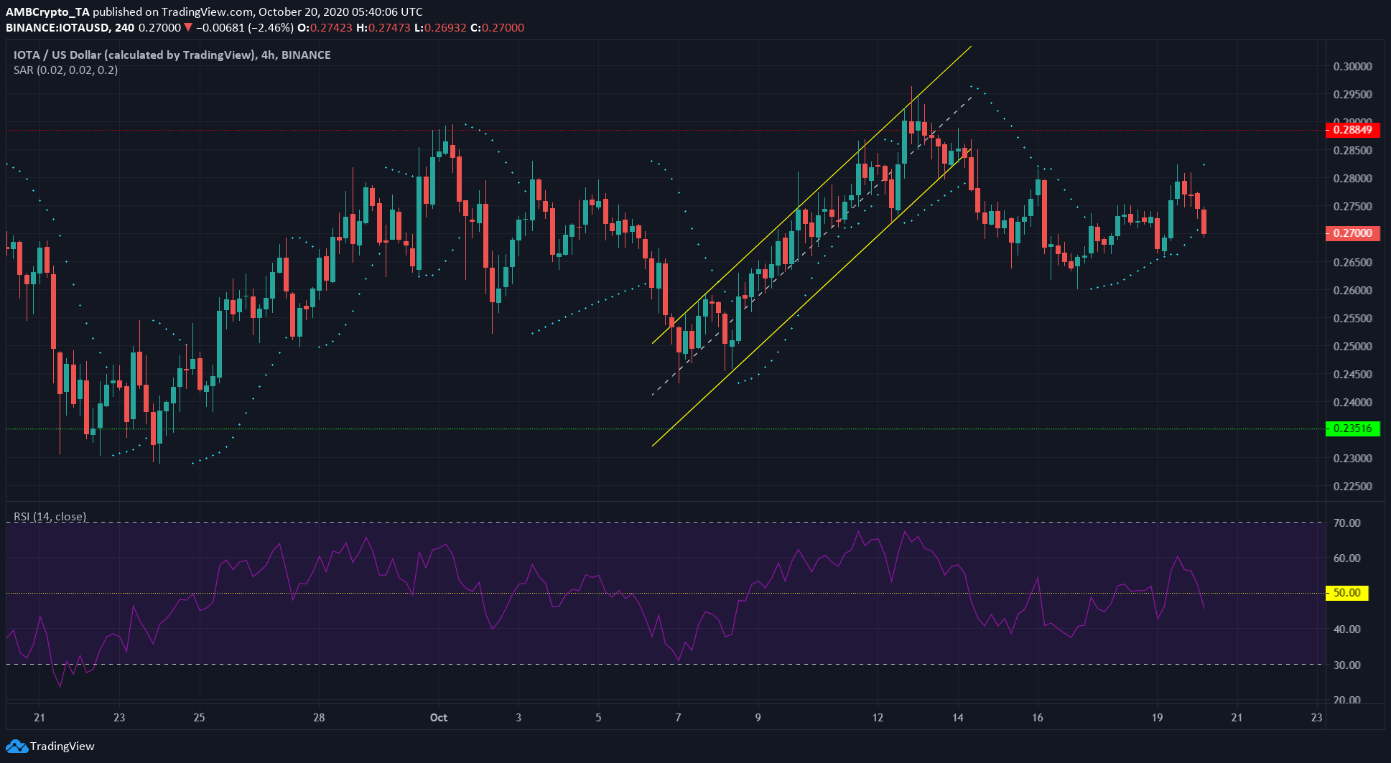Select the red 0.28849 price label
Image resolution: width=1391 pixels, height=763 pixels.
pyautogui.click(x=1352, y=130)
